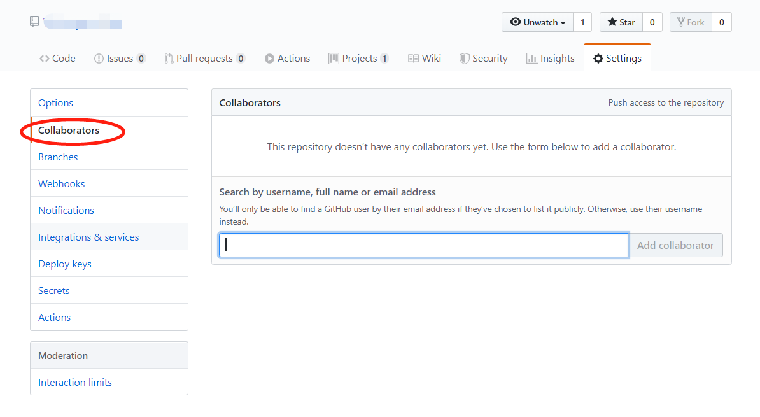Image resolution: width=760 pixels, height=417 pixels.
Task: Open Options in the settings sidebar
Action: tap(109, 102)
